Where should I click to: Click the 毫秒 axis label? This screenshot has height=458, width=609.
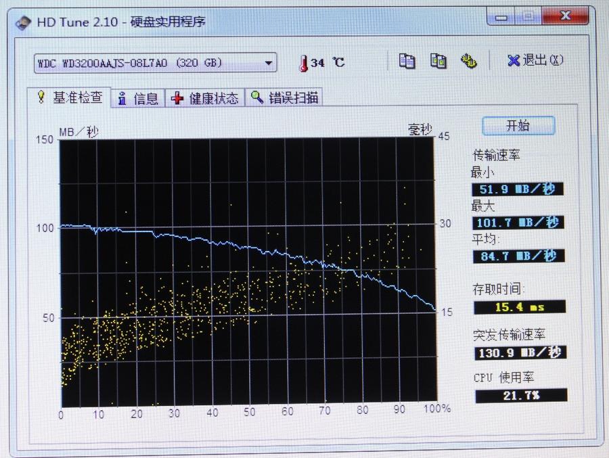pyautogui.click(x=420, y=129)
